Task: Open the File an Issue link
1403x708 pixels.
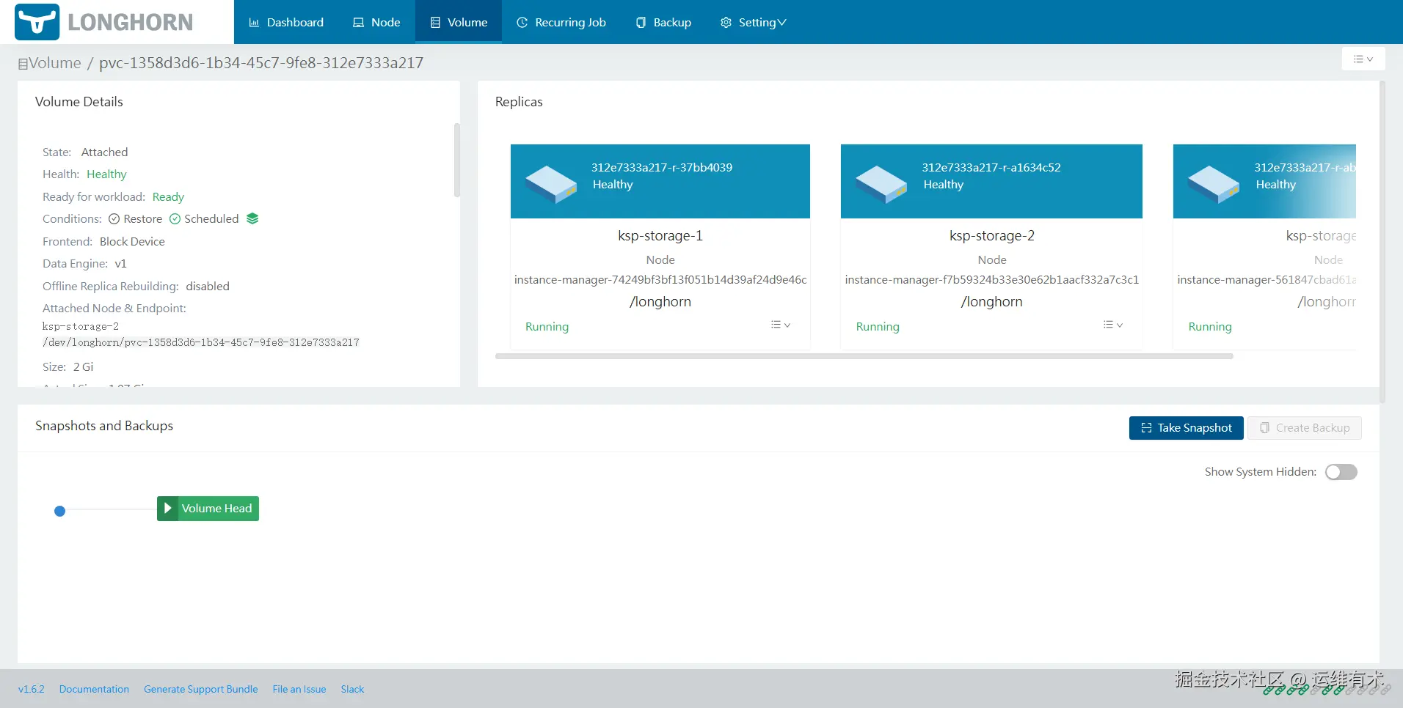Action: coord(299,689)
